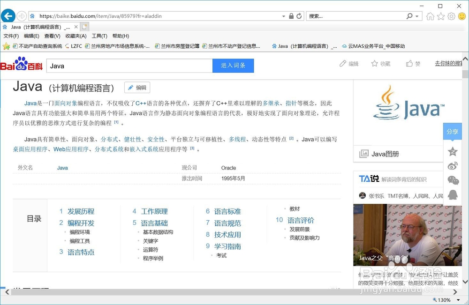Share to QQ penguin icon
Screen dimensions: 469x305
(x=453, y=195)
